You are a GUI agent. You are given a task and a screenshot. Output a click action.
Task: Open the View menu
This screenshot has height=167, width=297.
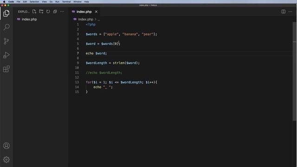(x=45, y=2)
